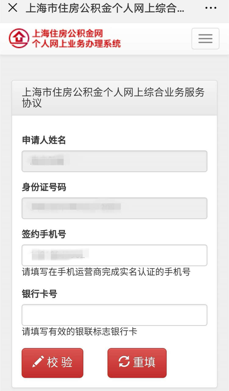Focus the empty 银行卡号 input field
This screenshot has width=229, height=391.
(x=114, y=315)
